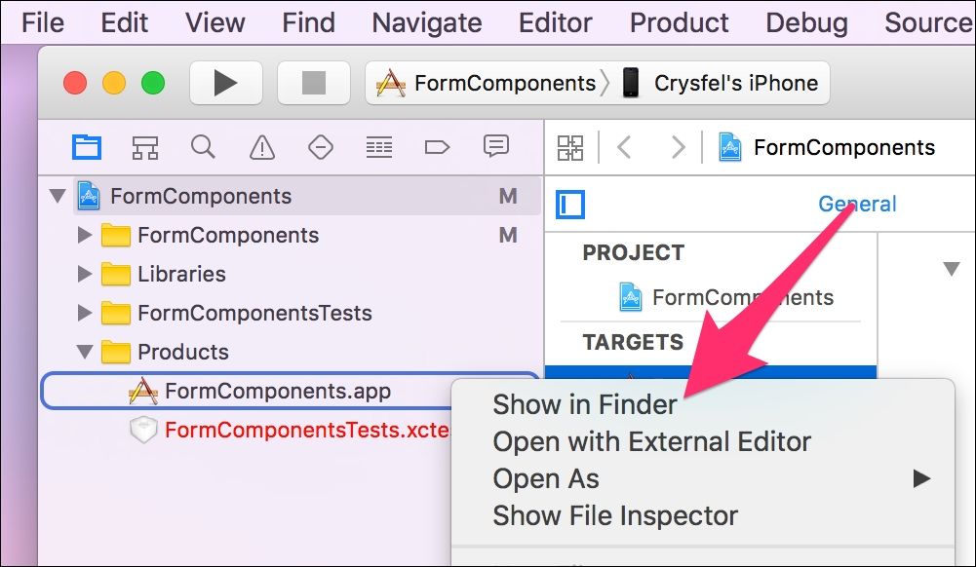Select Crysfel's iPhone device destination
976x567 pixels.
(736, 83)
